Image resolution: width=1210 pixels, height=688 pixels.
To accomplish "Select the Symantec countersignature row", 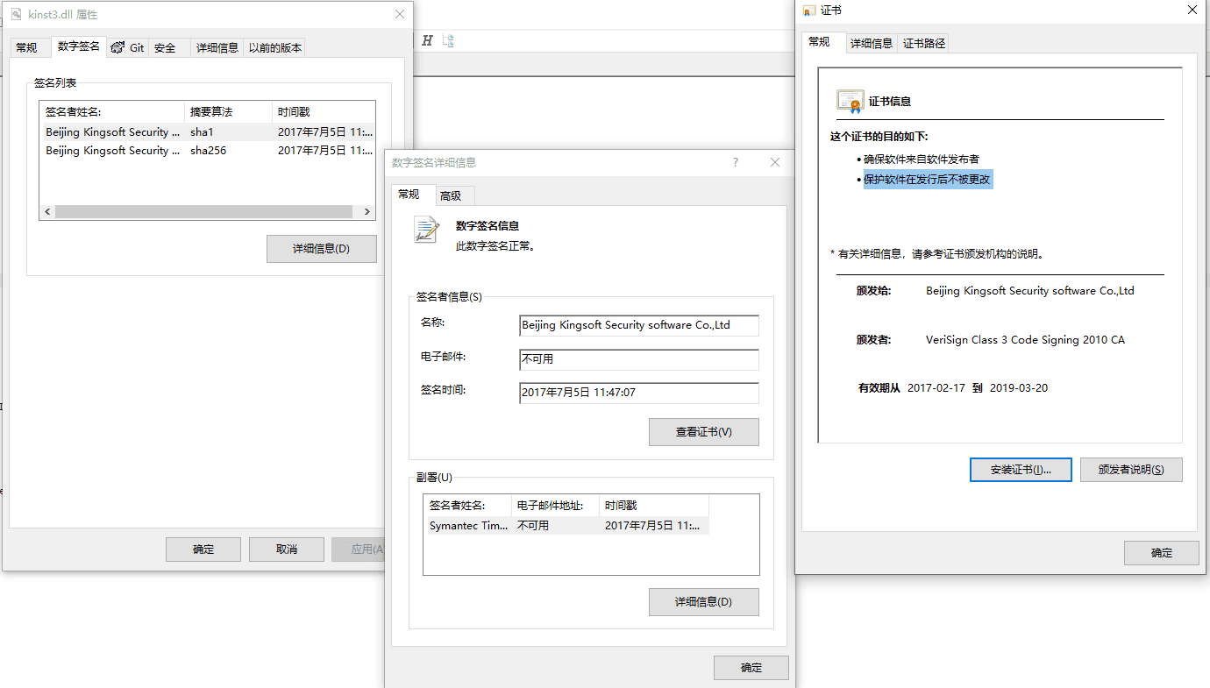I will coord(566,526).
